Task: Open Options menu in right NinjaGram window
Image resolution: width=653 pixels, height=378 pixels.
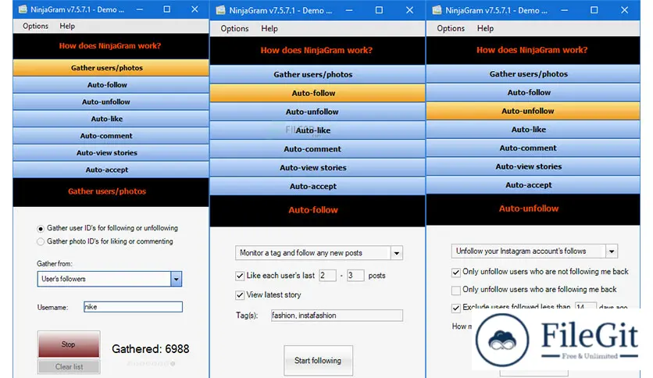Action: coord(451,28)
